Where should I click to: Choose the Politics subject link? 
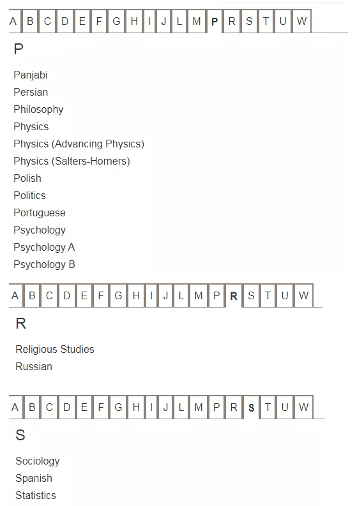point(30,195)
